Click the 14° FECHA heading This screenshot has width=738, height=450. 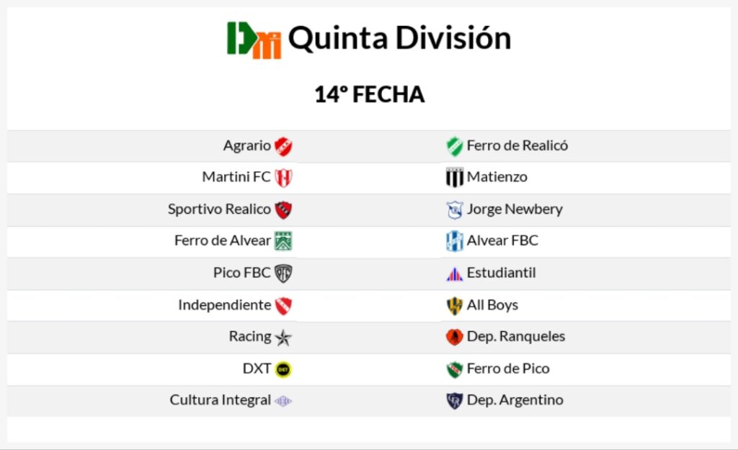click(369, 94)
